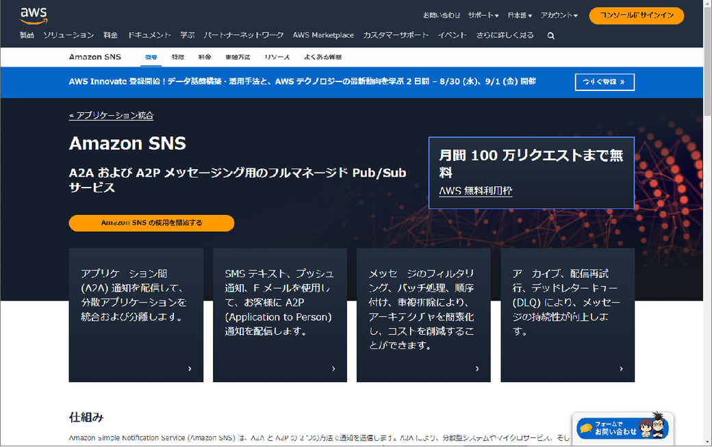
Task: Expand the 日本語 language dropdown
Action: point(520,15)
